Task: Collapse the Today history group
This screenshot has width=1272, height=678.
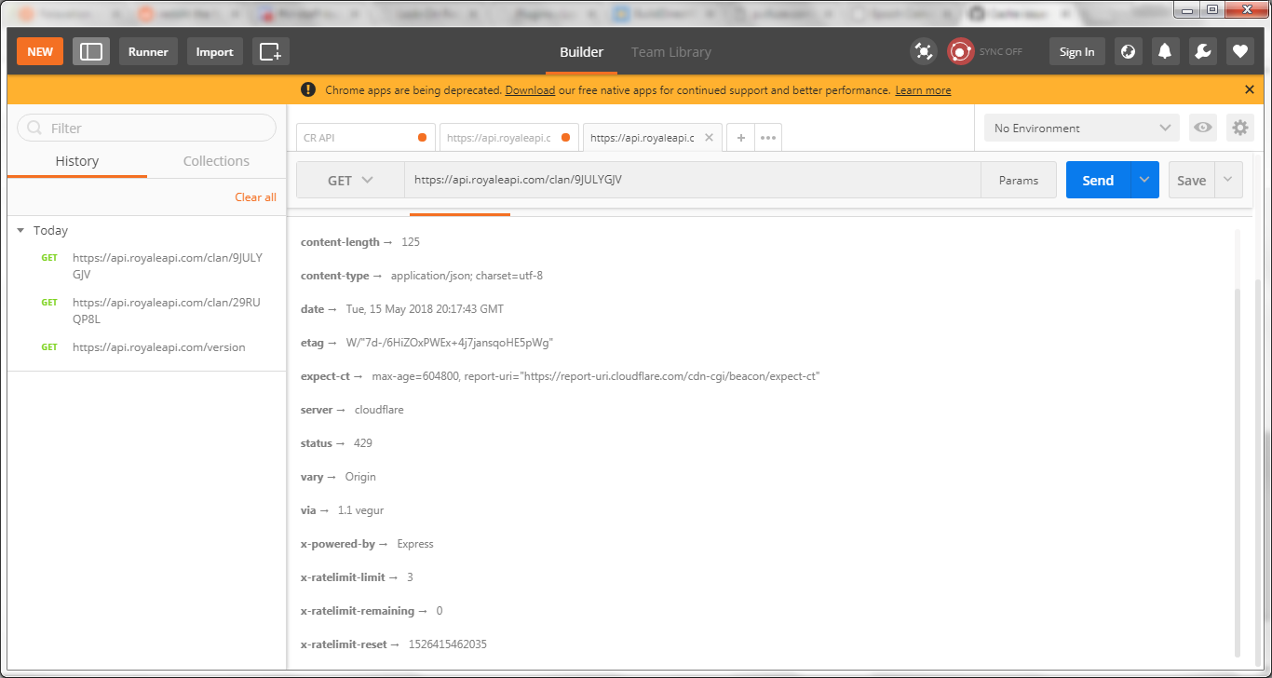Action: (x=20, y=230)
